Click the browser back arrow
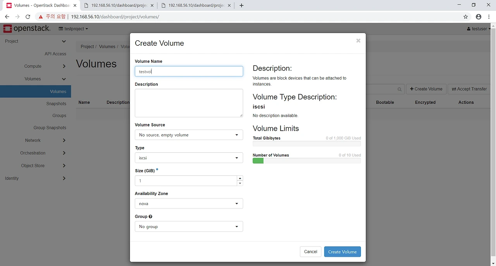496x266 pixels. tap(7, 17)
